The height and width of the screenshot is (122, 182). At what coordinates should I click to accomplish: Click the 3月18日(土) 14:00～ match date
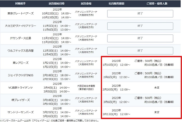pyautogui.click(x=56, y=100)
